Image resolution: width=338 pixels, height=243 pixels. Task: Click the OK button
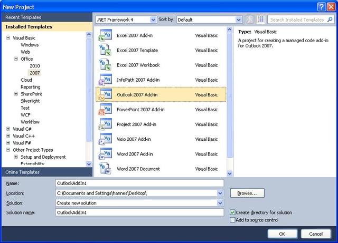(282, 234)
